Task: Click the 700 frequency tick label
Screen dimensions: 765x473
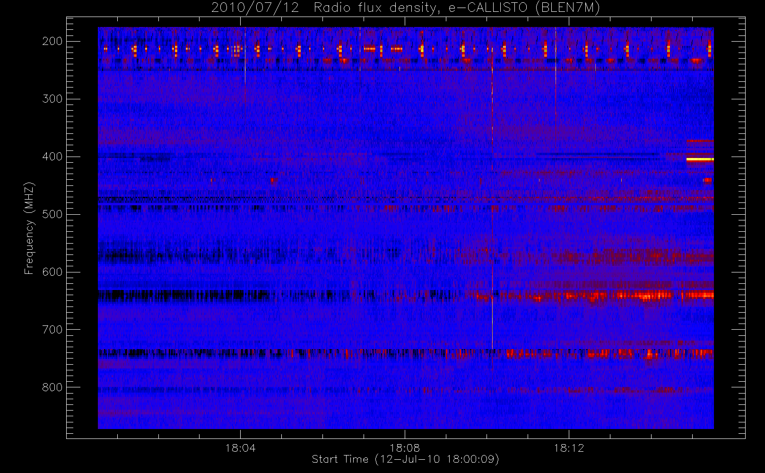Action: (52, 330)
